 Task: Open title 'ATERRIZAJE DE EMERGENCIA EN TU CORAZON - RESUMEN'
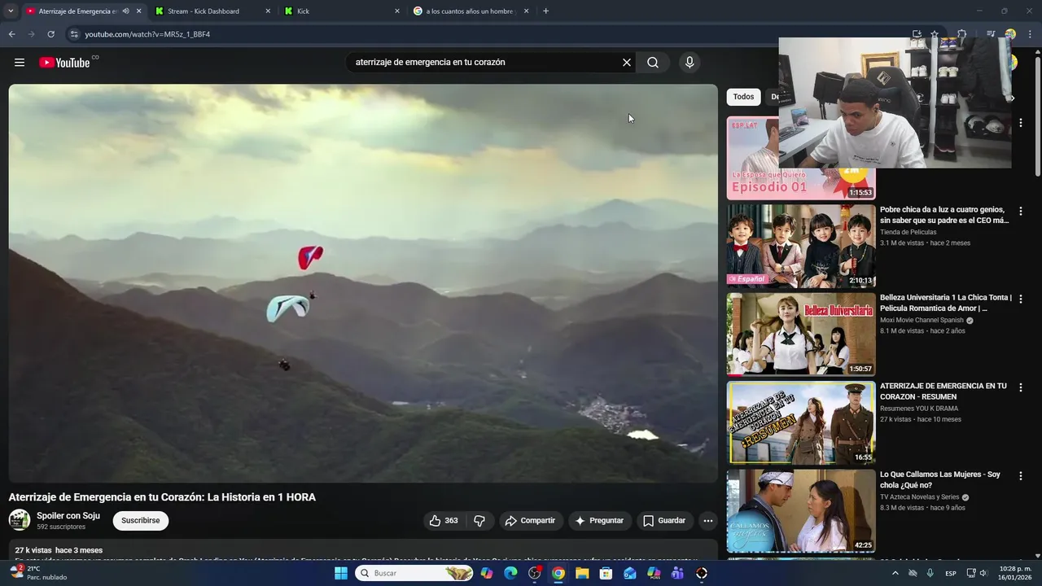943,391
